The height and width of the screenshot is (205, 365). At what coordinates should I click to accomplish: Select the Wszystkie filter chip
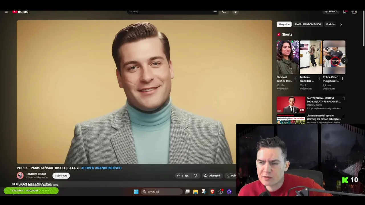coord(284,24)
